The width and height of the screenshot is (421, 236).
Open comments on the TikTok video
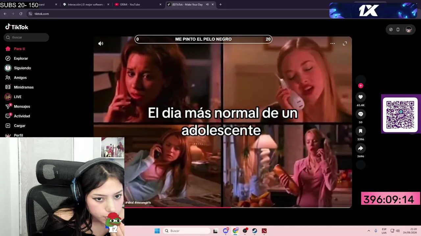tap(360, 114)
